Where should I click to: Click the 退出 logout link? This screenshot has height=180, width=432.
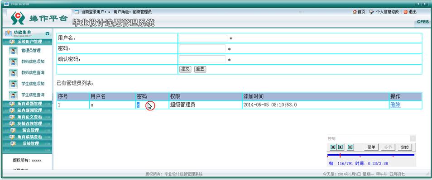click(x=410, y=12)
